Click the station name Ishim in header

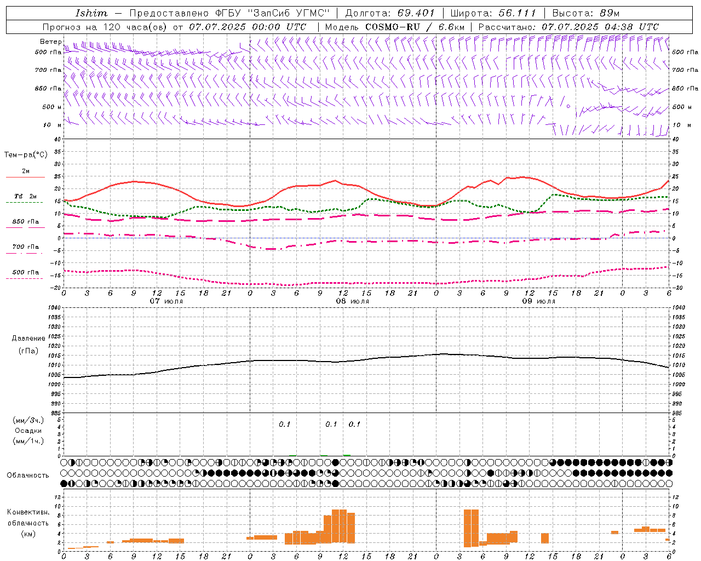pos(91,13)
